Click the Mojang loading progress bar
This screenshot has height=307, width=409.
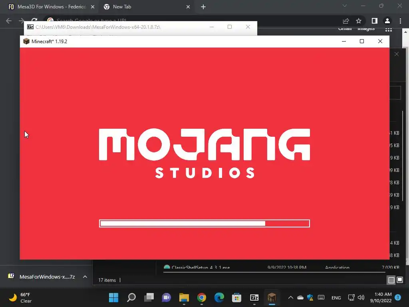point(204,223)
